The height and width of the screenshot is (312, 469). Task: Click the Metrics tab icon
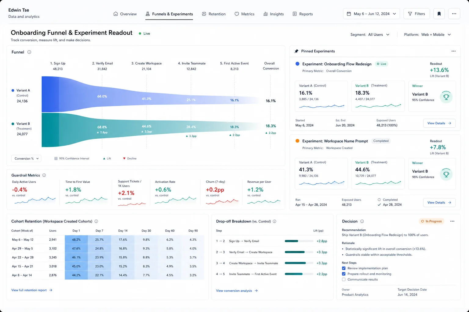[237, 14]
